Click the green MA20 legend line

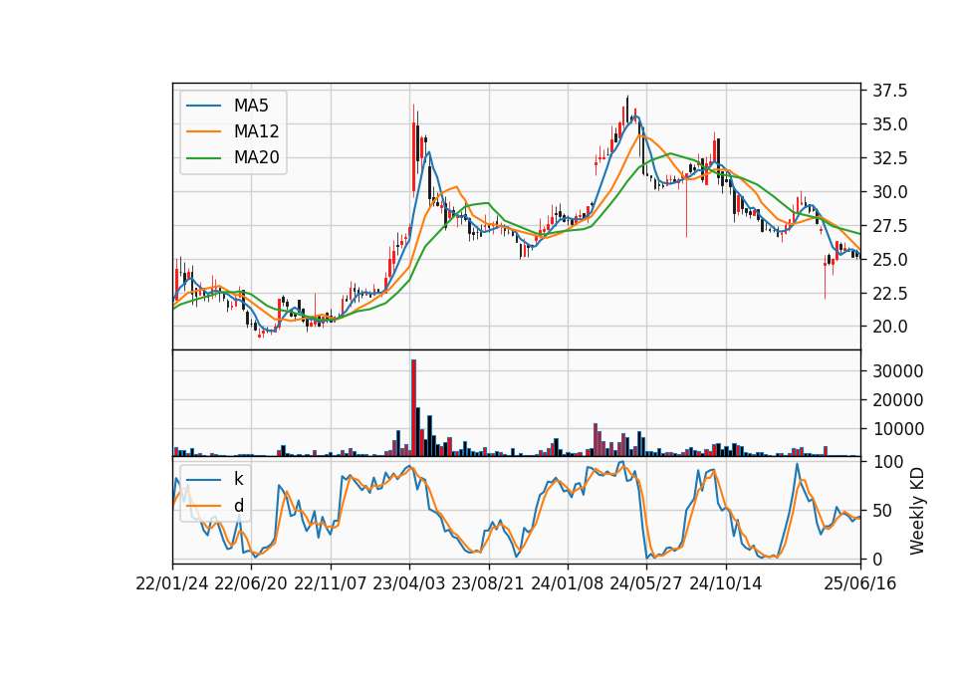(x=203, y=157)
